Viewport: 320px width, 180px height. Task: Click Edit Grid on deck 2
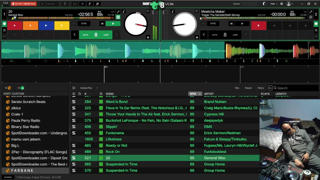[x=261, y=15]
